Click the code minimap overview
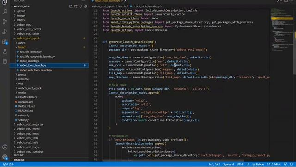The width and height of the screenshot is (296, 167). pyautogui.click(x=282, y=29)
